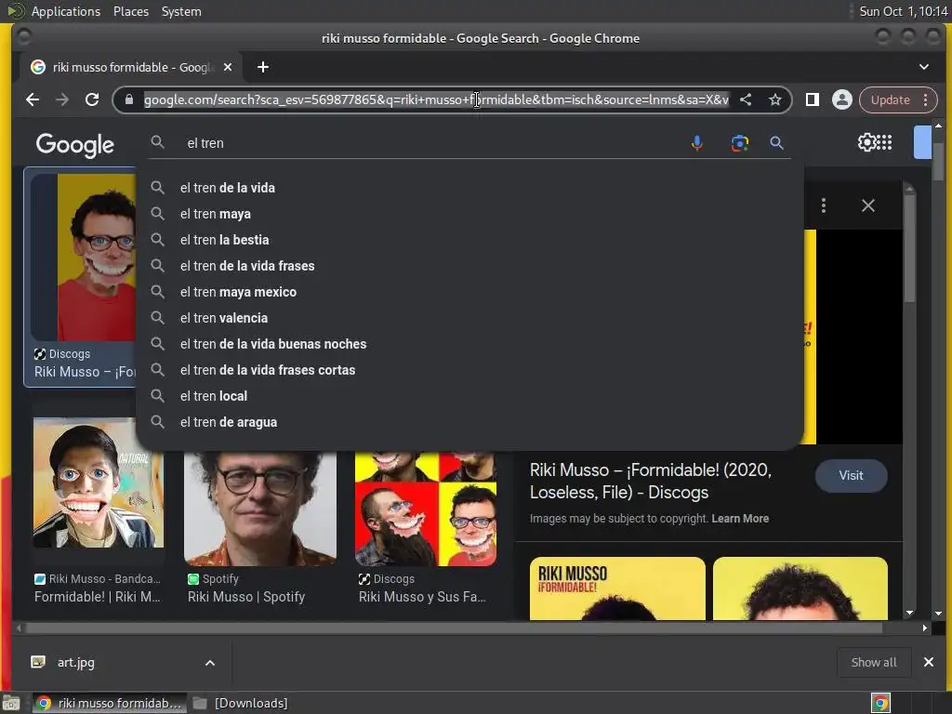
Task: Choose suggestion el tren la bestia
Action: tap(469, 240)
